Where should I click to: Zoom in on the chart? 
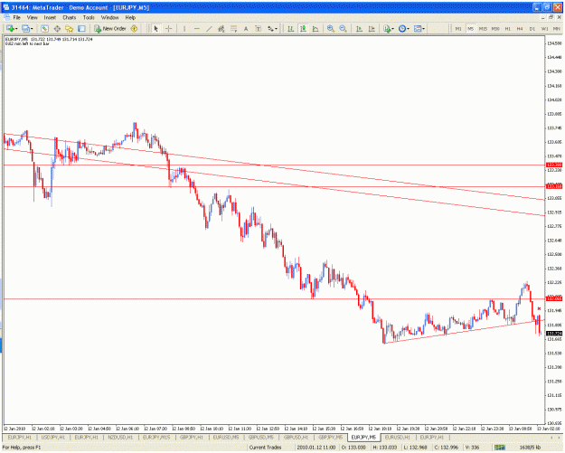pyautogui.click(x=331, y=28)
